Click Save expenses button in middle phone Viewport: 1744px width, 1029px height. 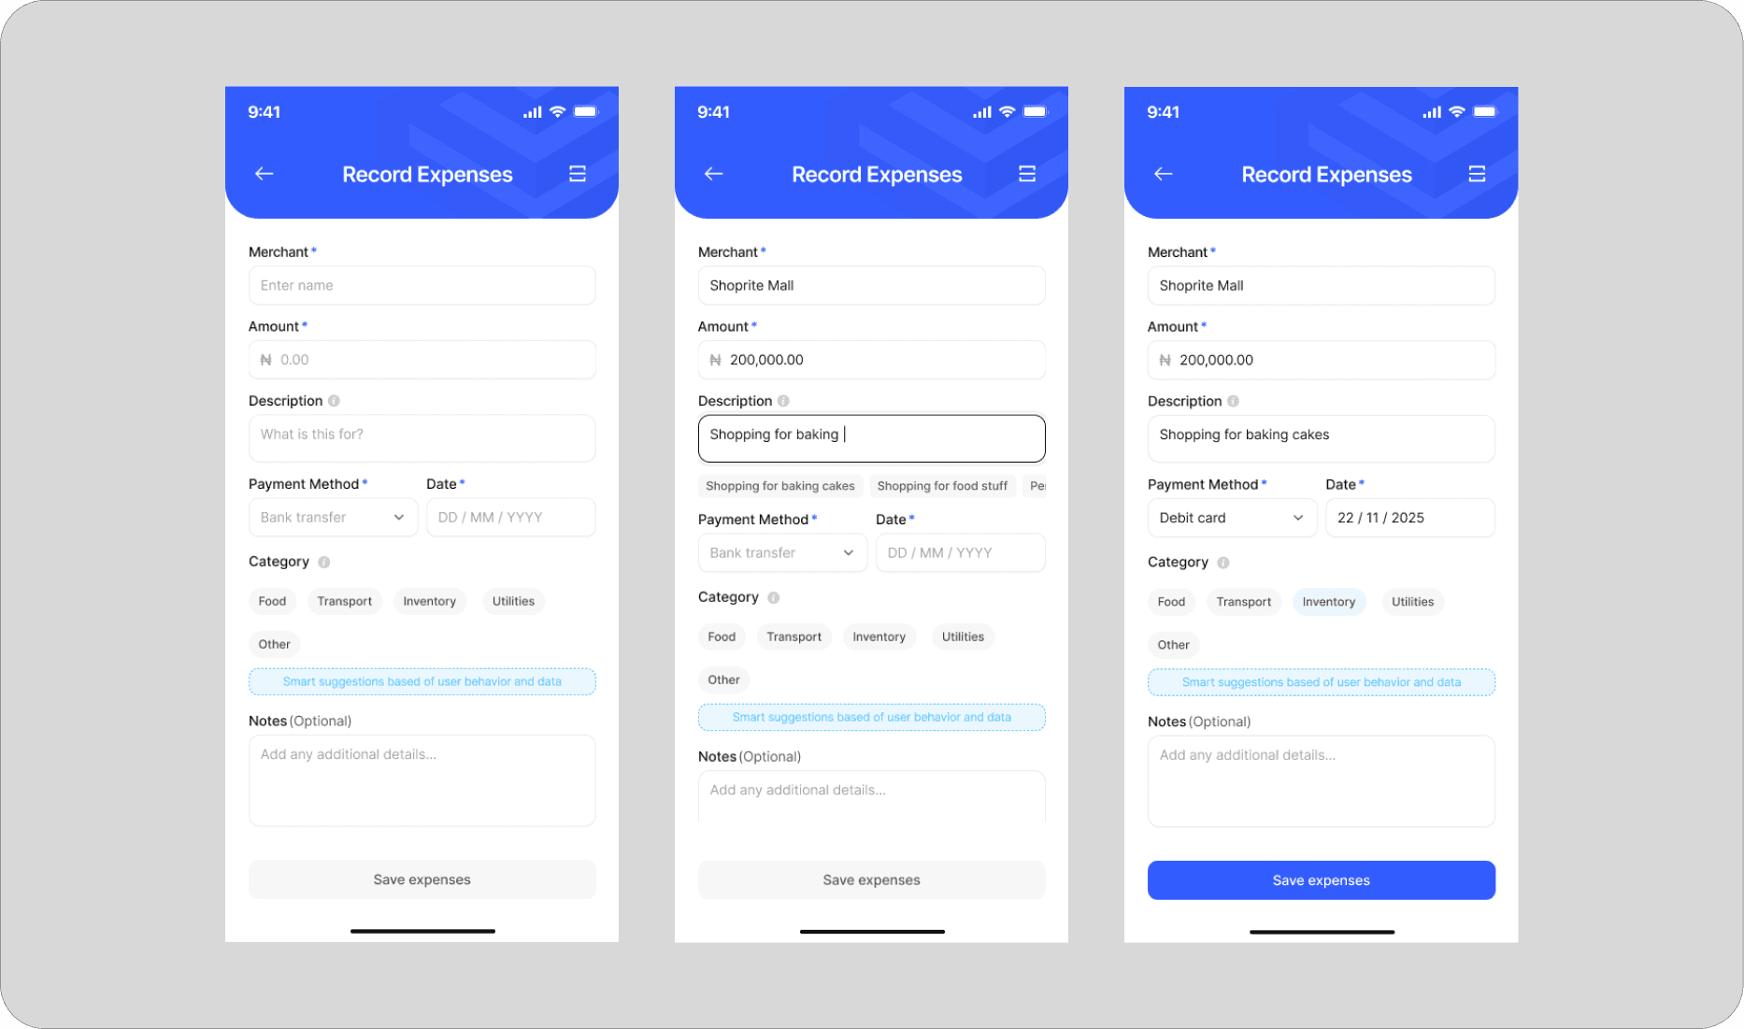tap(872, 880)
